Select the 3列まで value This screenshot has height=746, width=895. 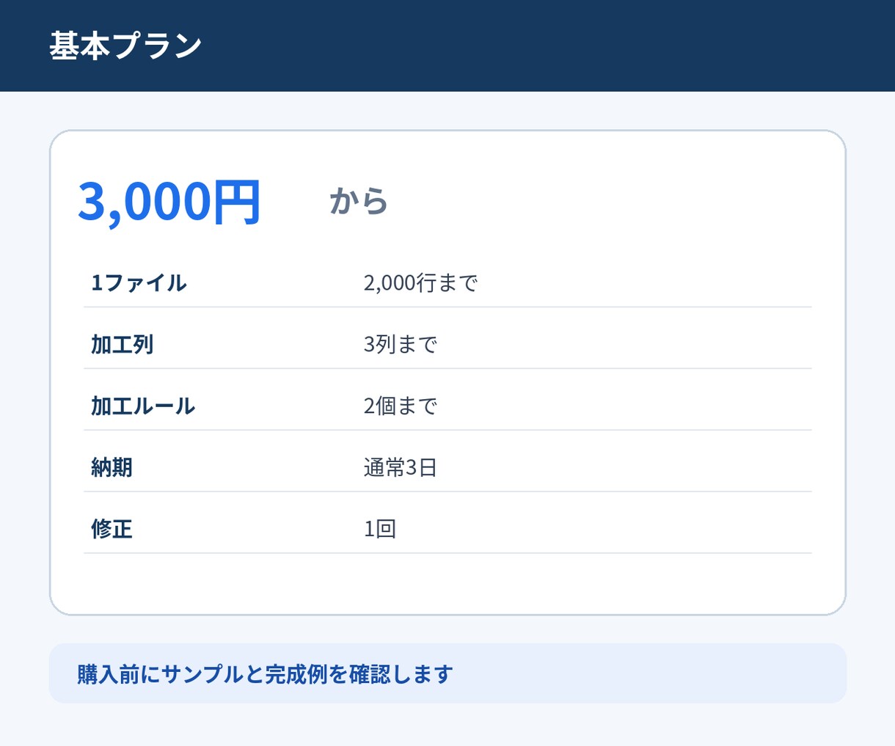click(x=401, y=345)
